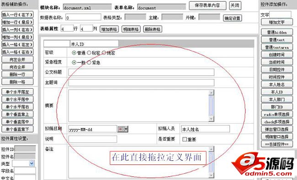The height and width of the screenshot is (180, 297).
Task: Click the 关闭 button
Action: coord(235,5)
